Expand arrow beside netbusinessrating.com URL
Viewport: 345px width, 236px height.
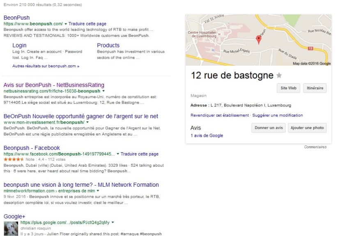point(103,91)
